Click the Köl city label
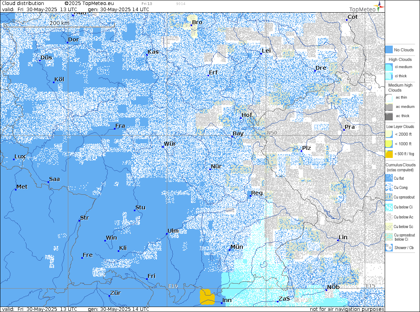Viewport: 420px width, 312px height. [x=59, y=79]
